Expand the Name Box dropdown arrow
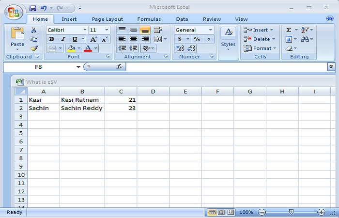Viewport: 339px width, 218px height. point(78,67)
